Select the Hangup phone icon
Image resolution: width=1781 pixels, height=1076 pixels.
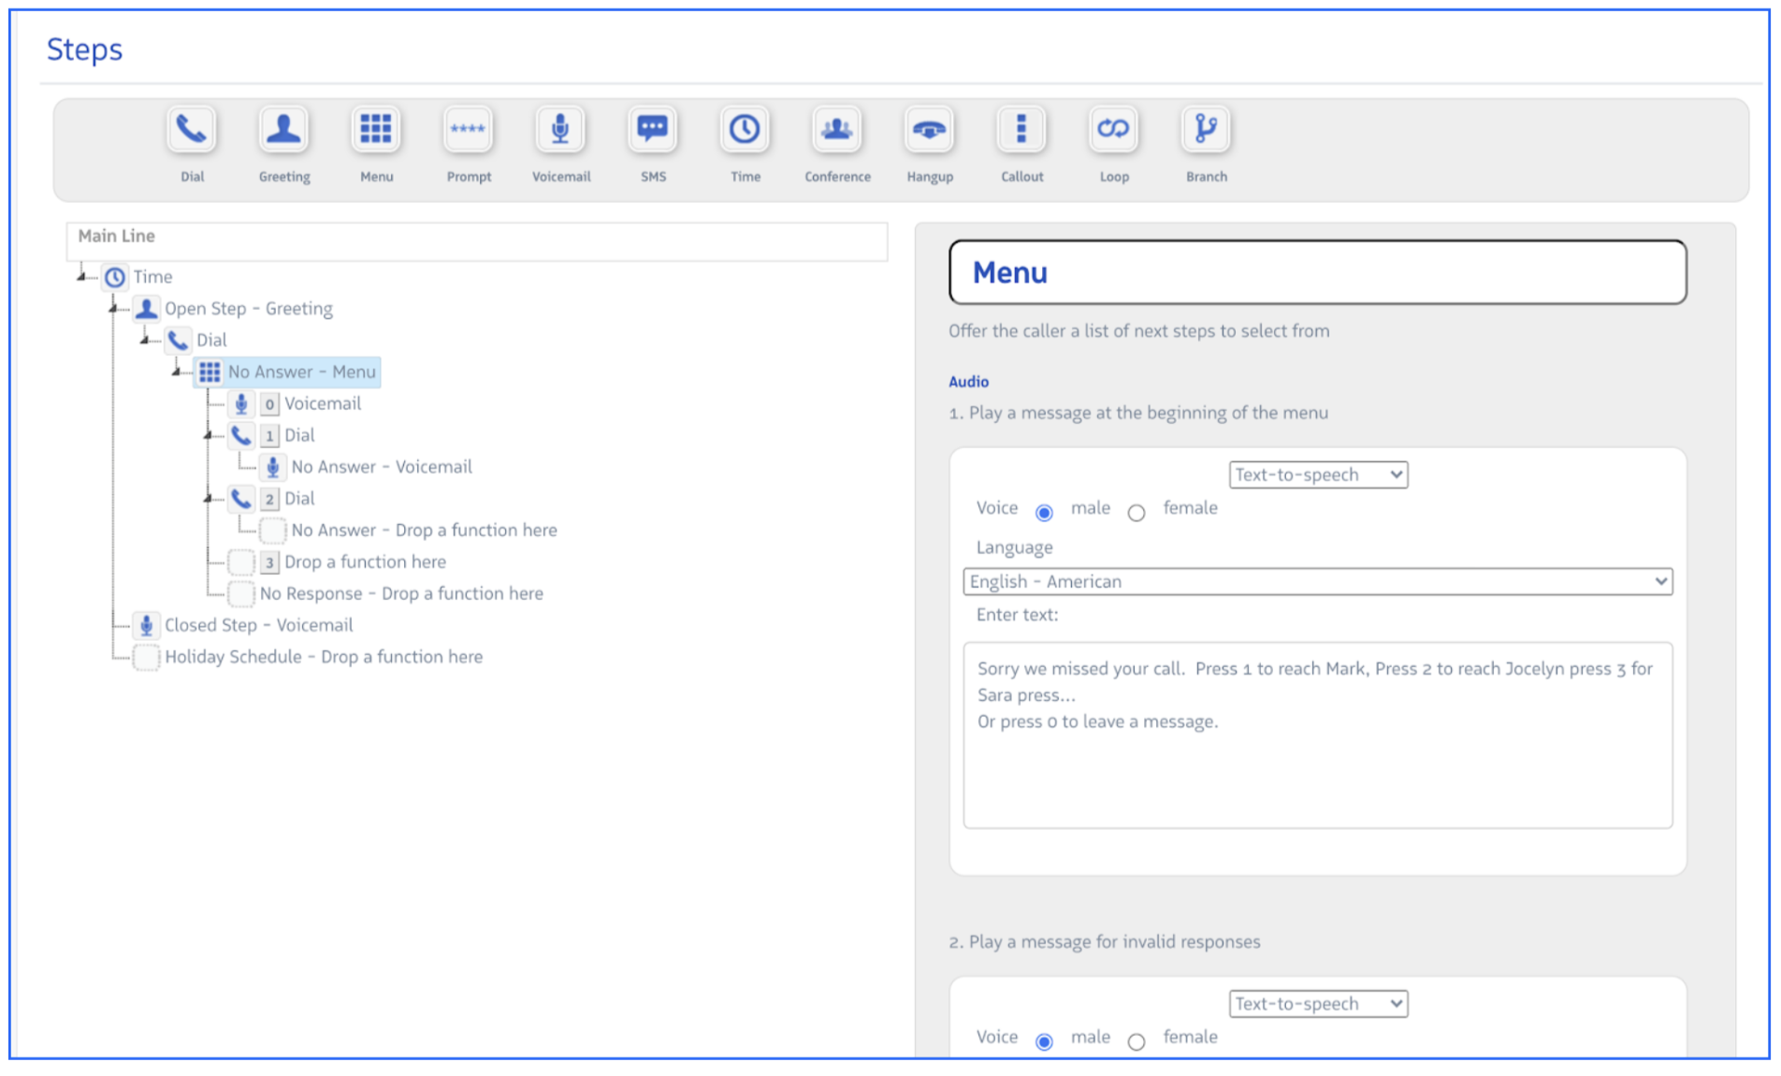[x=929, y=130]
